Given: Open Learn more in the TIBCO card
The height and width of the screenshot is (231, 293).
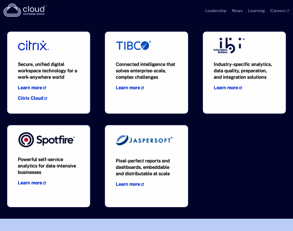Looking at the screenshot, I should (x=130, y=88).
